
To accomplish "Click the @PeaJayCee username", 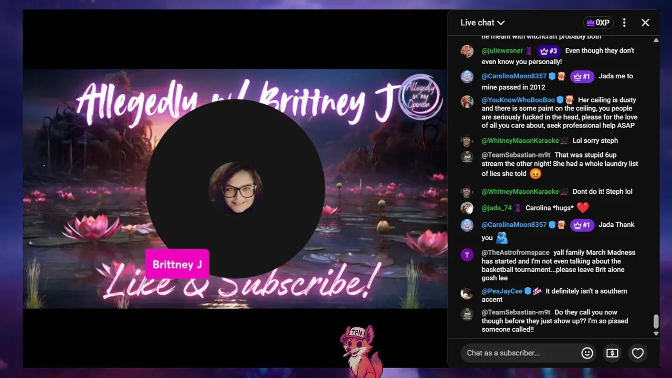I will (502, 291).
